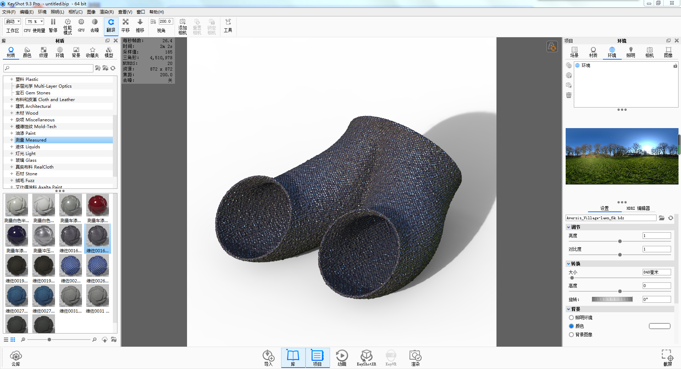Collapse the Adjust (调节) section
This screenshot has height=369, width=681.
coord(569,227)
